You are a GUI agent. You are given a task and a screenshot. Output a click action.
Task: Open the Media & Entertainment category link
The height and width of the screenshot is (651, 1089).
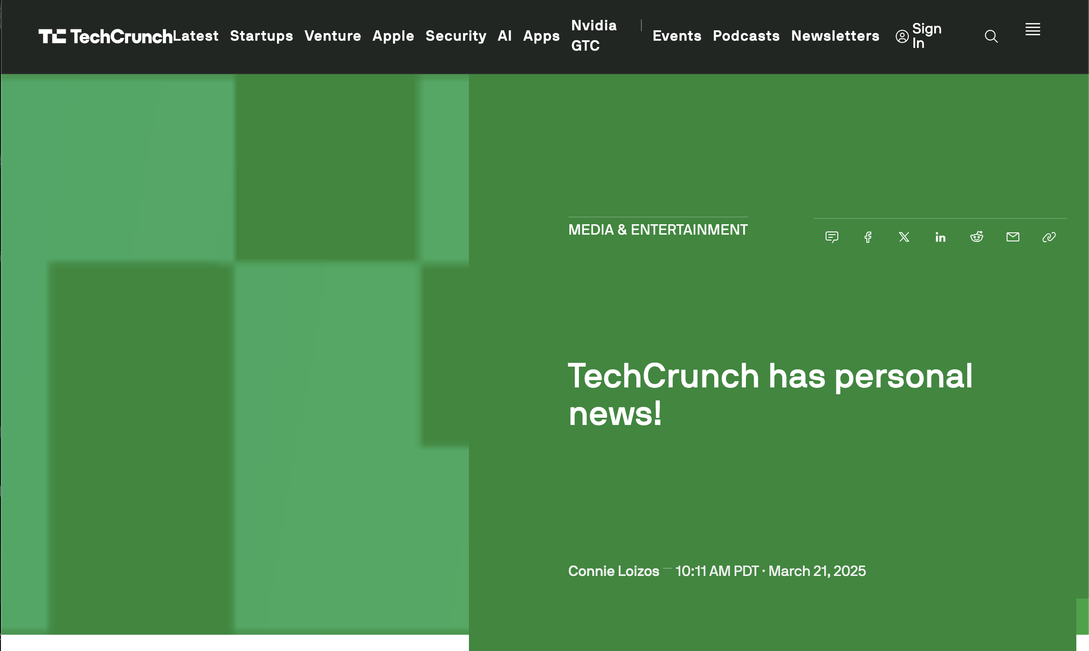point(658,230)
